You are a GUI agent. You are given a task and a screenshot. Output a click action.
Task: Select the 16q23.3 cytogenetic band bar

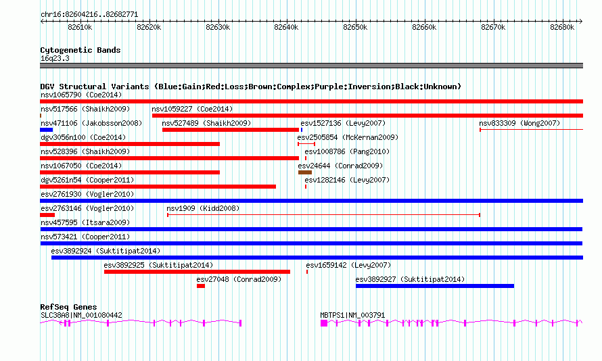[x=311, y=66]
